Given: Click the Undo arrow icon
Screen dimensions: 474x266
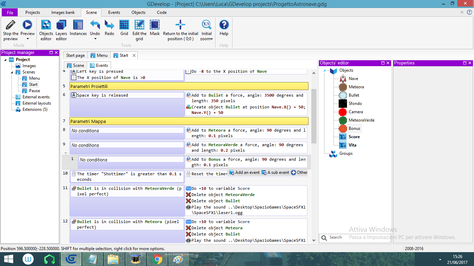Looking at the screenshot, I should click(x=95, y=25).
